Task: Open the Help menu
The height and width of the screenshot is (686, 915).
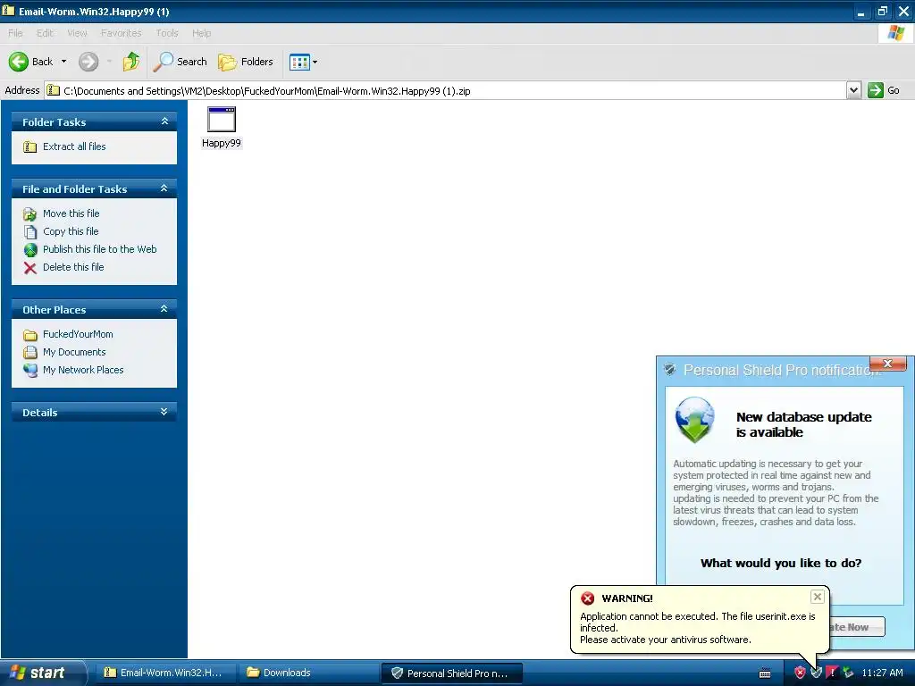Action: (201, 33)
